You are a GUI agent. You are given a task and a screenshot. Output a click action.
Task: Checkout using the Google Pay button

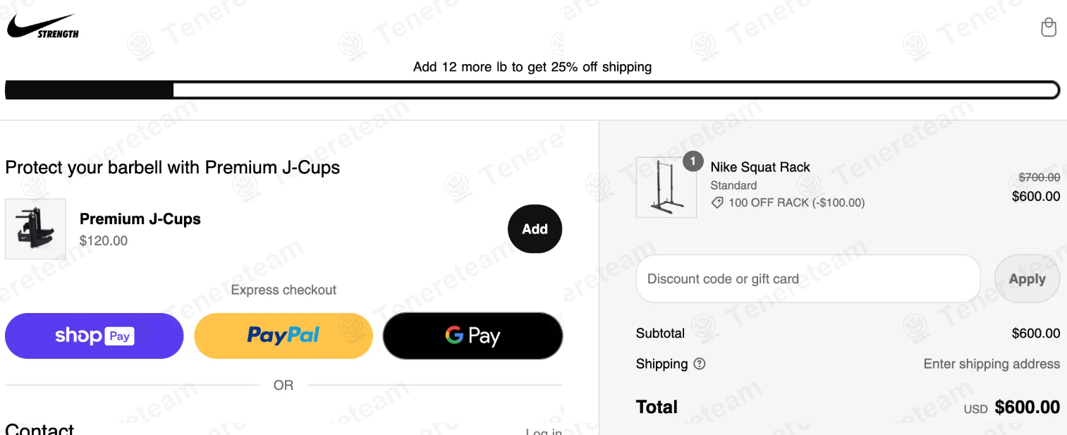[472, 336]
